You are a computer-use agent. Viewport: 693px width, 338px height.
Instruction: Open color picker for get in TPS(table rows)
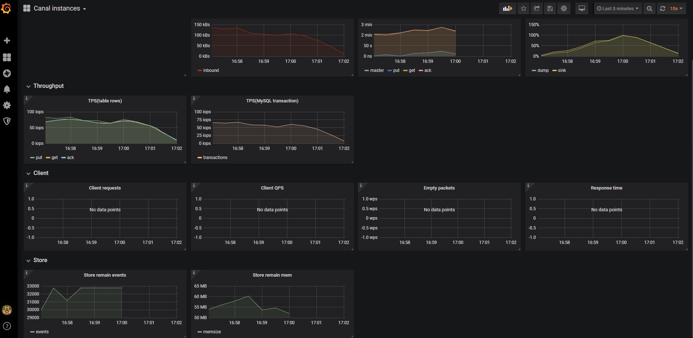48,158
